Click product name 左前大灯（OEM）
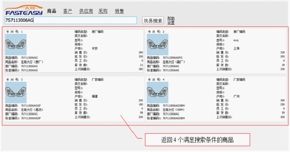The image size is (290, 152). (x=174, y=110)
